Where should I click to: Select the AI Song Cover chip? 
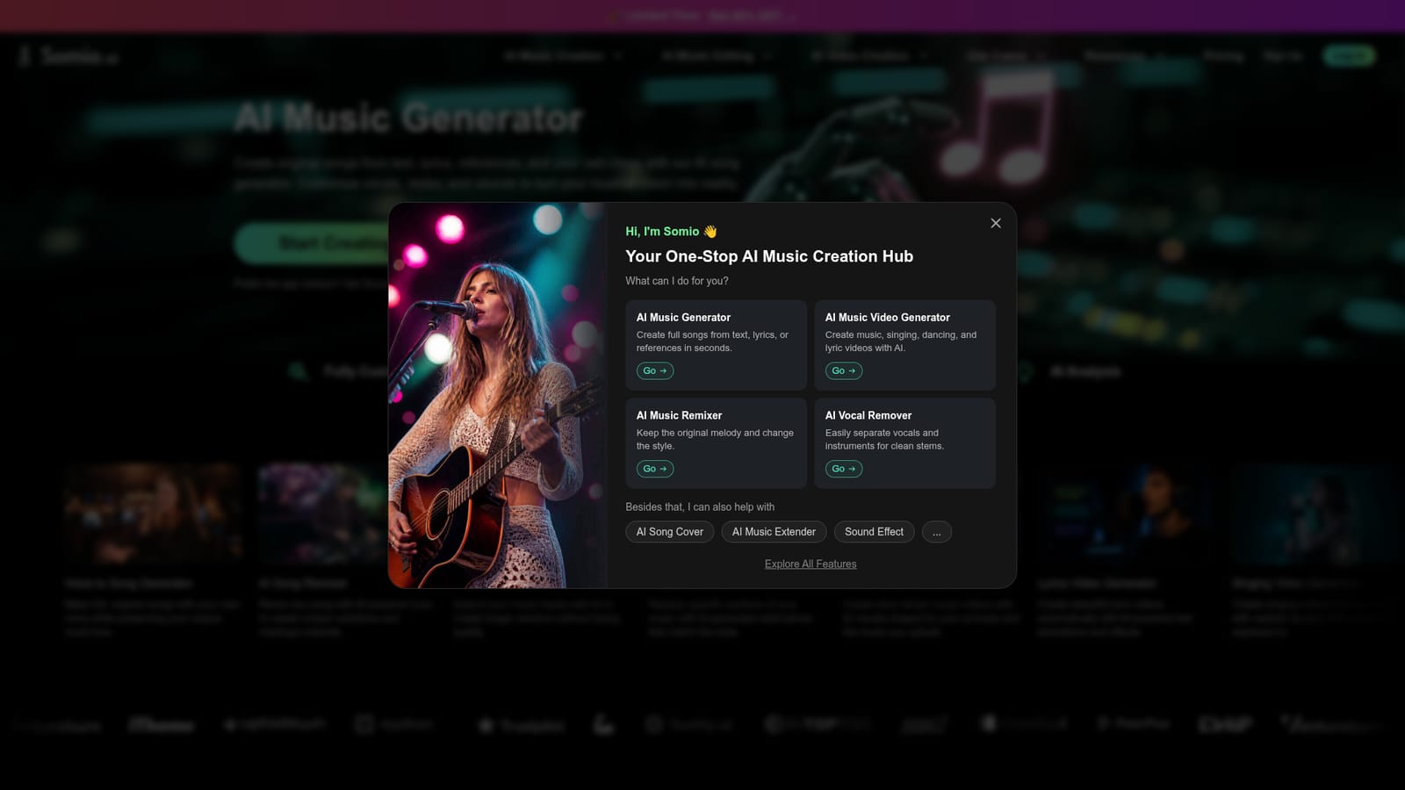point(669,532)
